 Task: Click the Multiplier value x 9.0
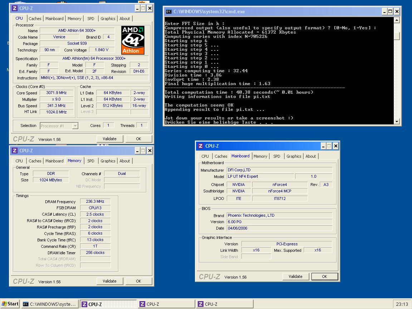click(x=57, y=99)
